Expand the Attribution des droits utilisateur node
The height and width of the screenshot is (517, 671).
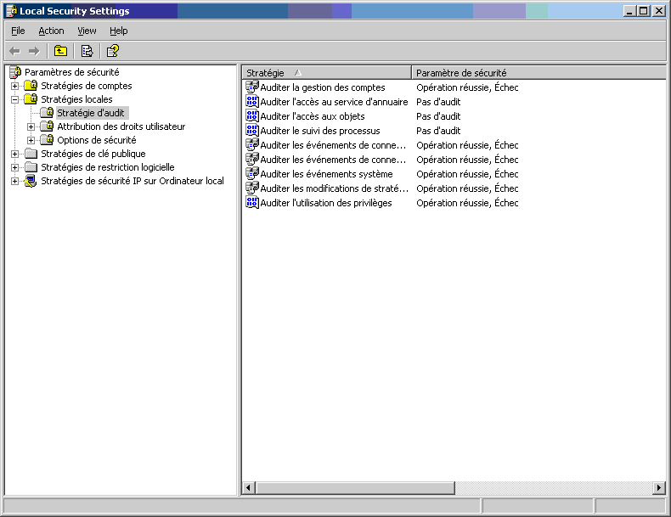[31, 126]
